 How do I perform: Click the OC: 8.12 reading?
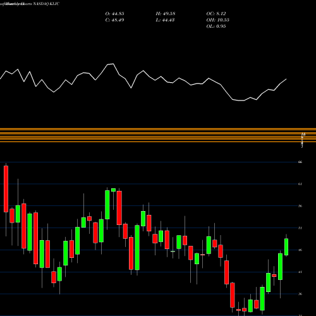tap(216, 14)
